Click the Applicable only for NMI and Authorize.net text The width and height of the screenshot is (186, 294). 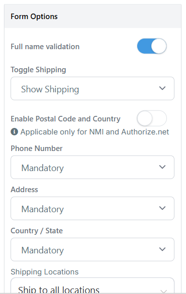pyautogui.click(x=95, y=132)
